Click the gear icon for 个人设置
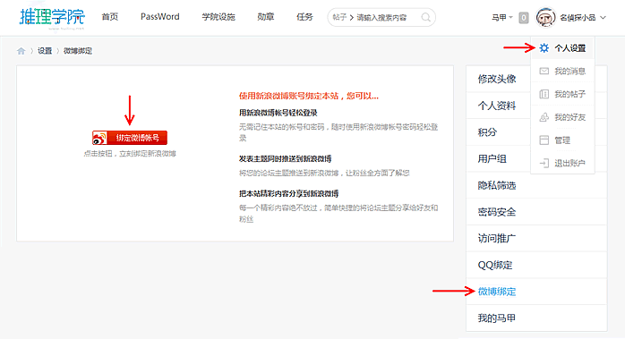This screenshot has height=339, width=625. pyautogui.click(x=544, y=48)
